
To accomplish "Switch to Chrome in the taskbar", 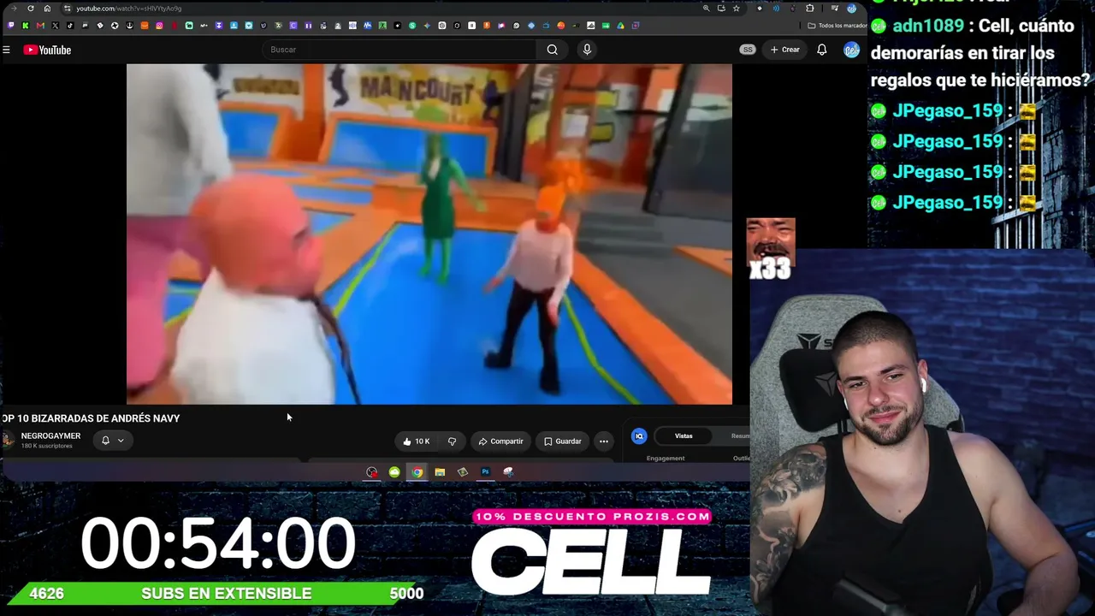I will pyautogui.click(x=417, y=472).
